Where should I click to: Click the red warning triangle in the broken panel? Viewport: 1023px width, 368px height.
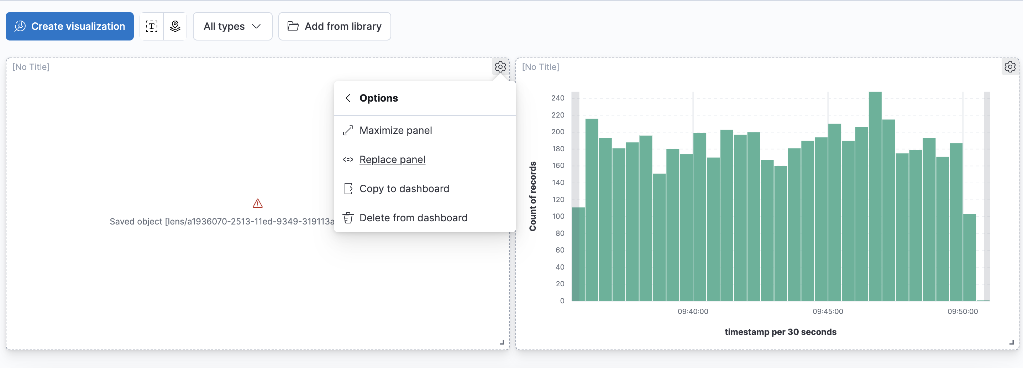[257, 203]
